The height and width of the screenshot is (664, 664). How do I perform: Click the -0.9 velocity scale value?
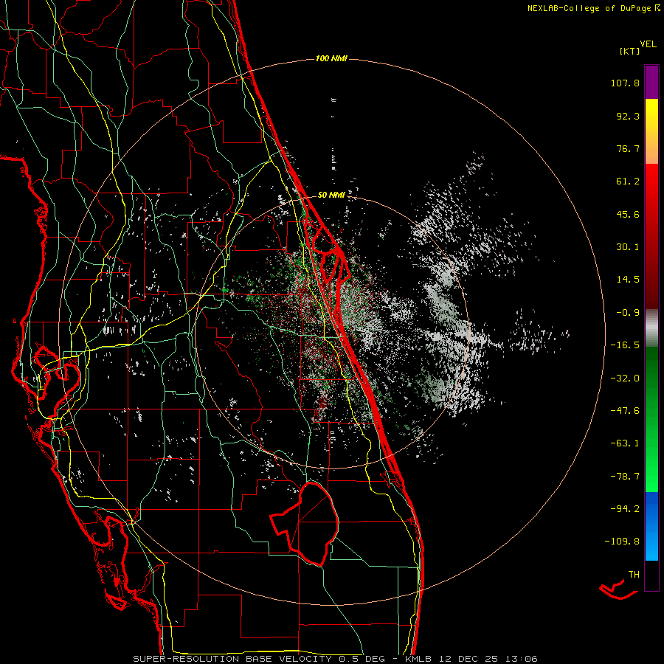click(628, 313)
